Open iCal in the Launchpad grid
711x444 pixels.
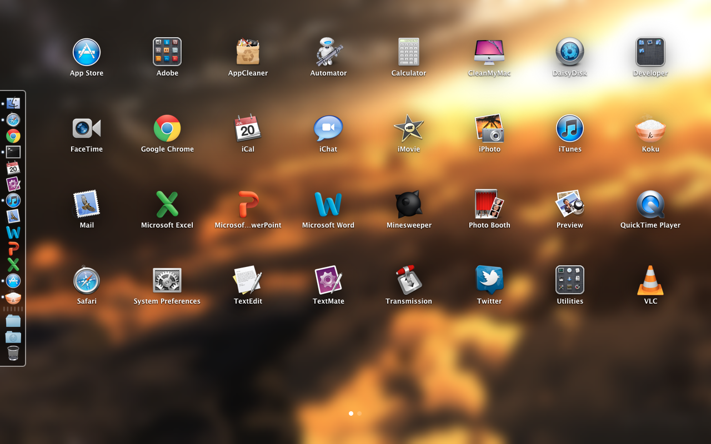tap(248, 128)
